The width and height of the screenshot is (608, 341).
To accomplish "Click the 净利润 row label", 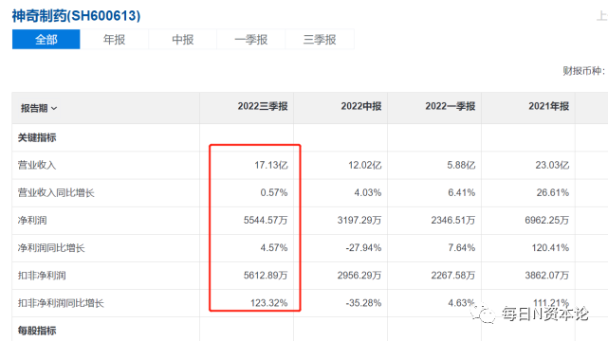I will click(x=32, y=221).
